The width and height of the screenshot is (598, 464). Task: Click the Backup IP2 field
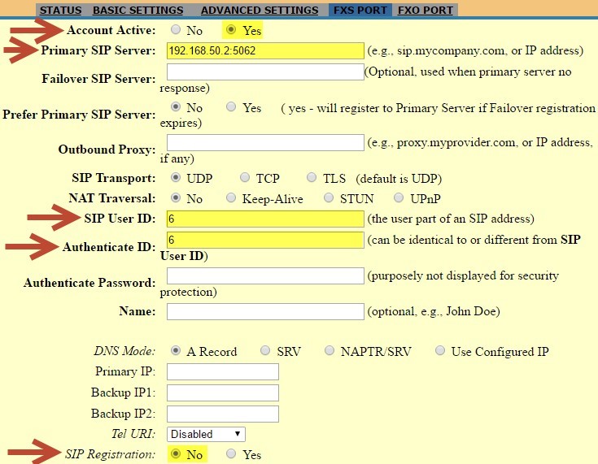tap(223, 414)
